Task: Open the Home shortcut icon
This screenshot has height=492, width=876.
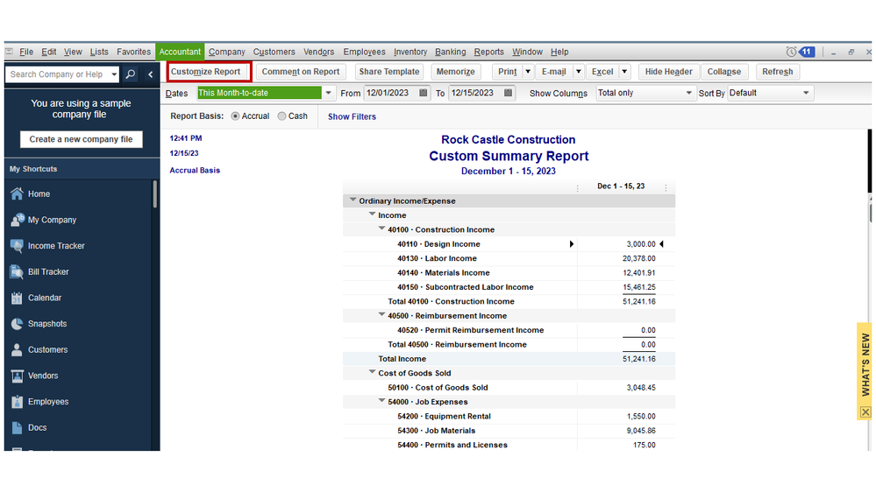Action: click(17, 194)
